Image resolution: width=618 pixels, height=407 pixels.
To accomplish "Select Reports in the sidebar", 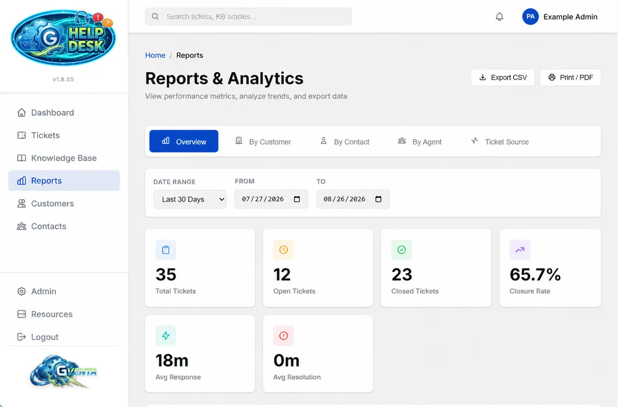I will tap(64, 180).
